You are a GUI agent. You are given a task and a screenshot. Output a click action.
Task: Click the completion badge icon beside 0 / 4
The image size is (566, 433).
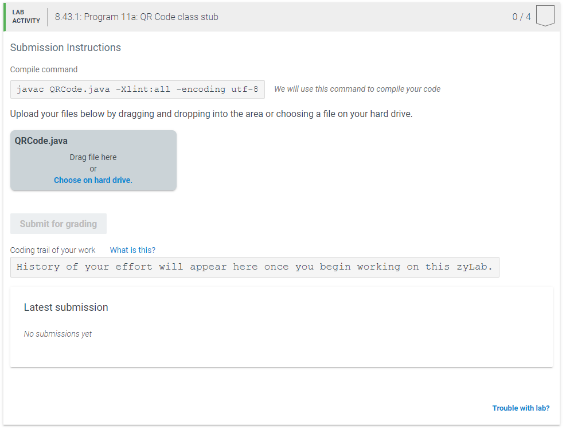click(545, 15)
